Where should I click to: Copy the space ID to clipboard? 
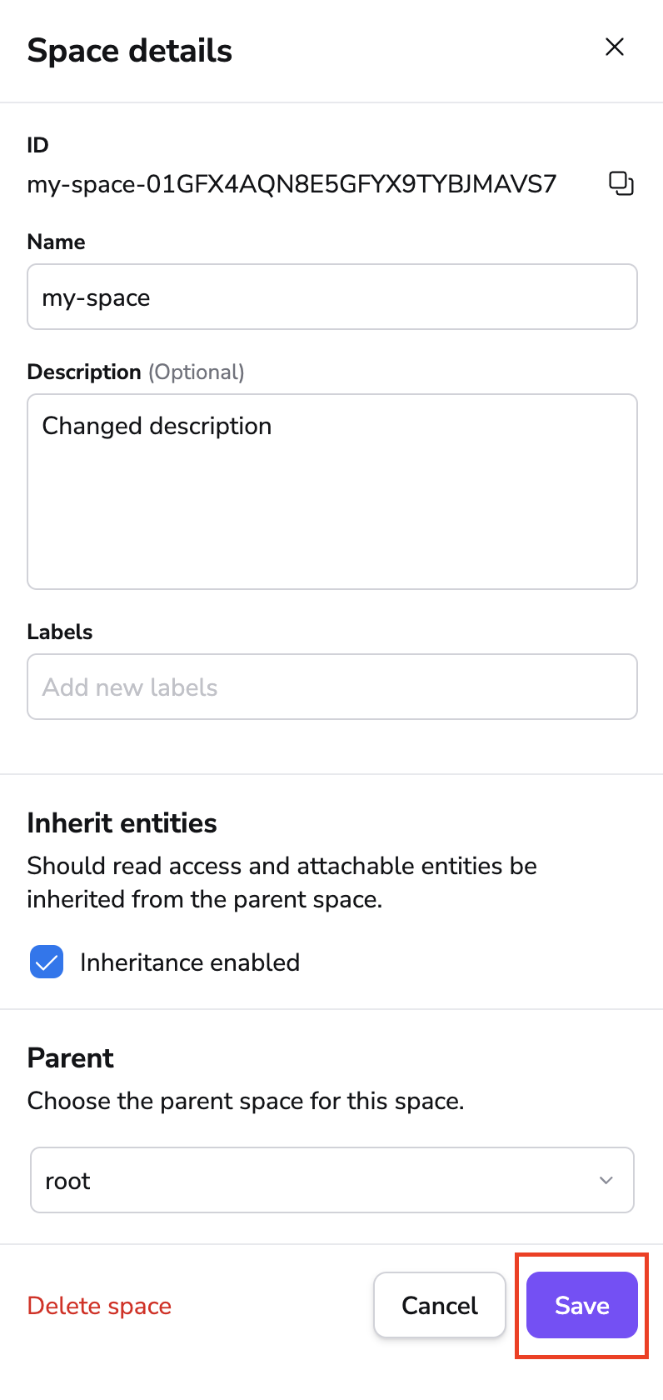coord(621,183)
